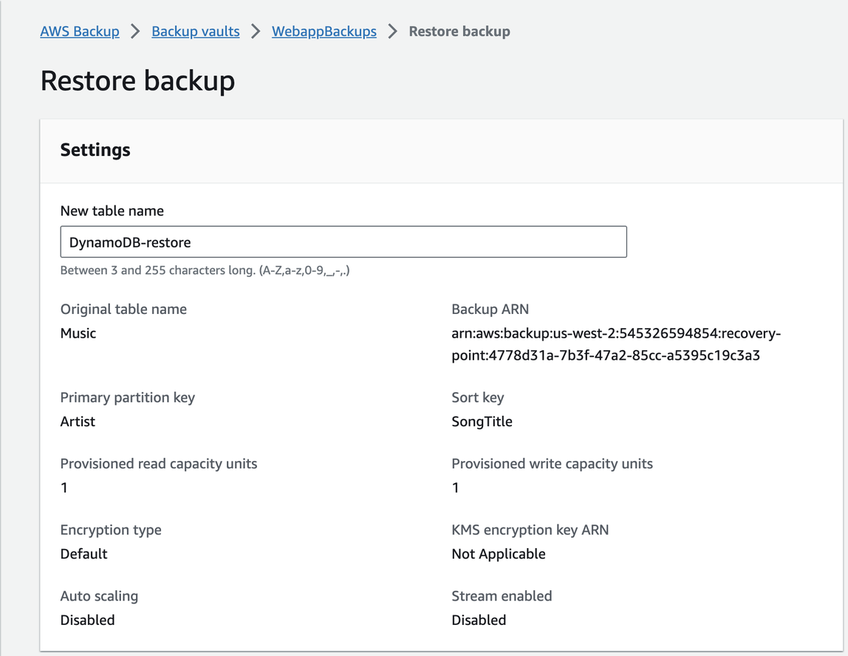Click the Sort key label
This screenshot has width=848, height=656.
tap(477, 397)
